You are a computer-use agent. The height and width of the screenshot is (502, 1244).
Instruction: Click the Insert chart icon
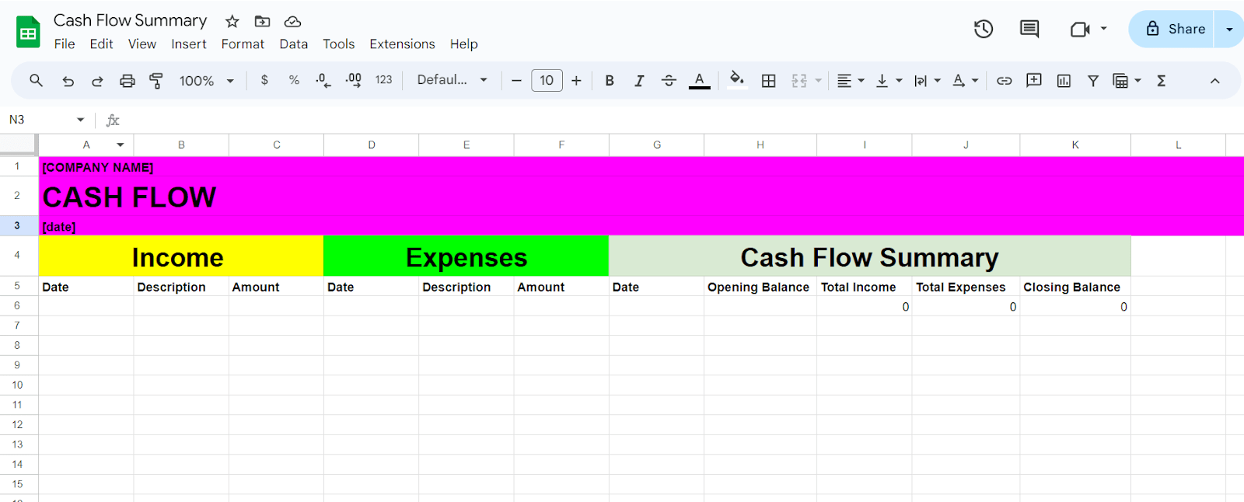click(1064, 81)
